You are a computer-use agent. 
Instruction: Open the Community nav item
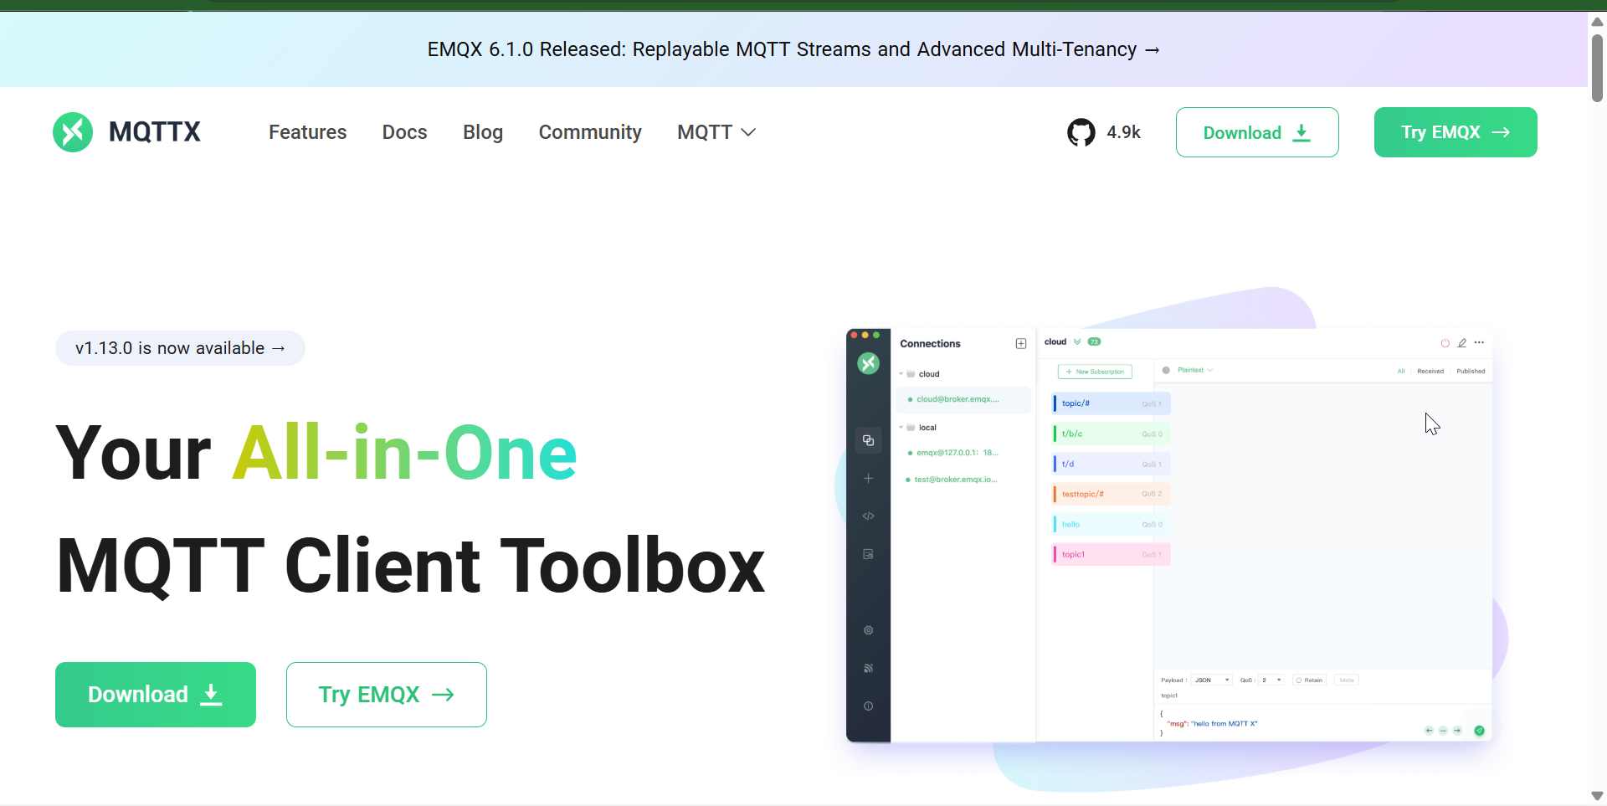(590, 132)
